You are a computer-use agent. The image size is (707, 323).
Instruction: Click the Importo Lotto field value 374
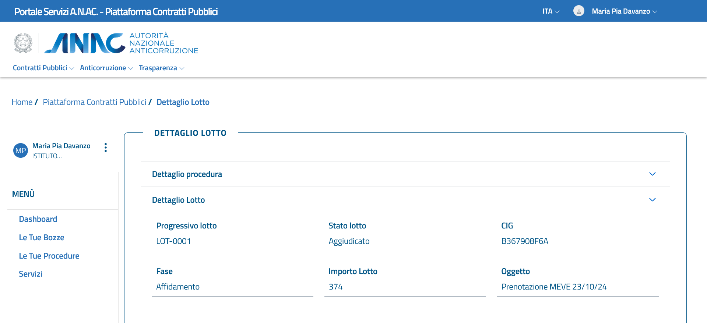point(335,287)
